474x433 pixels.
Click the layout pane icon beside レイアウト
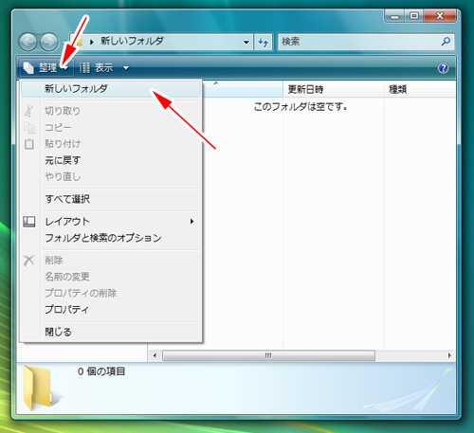coord(29,222)
